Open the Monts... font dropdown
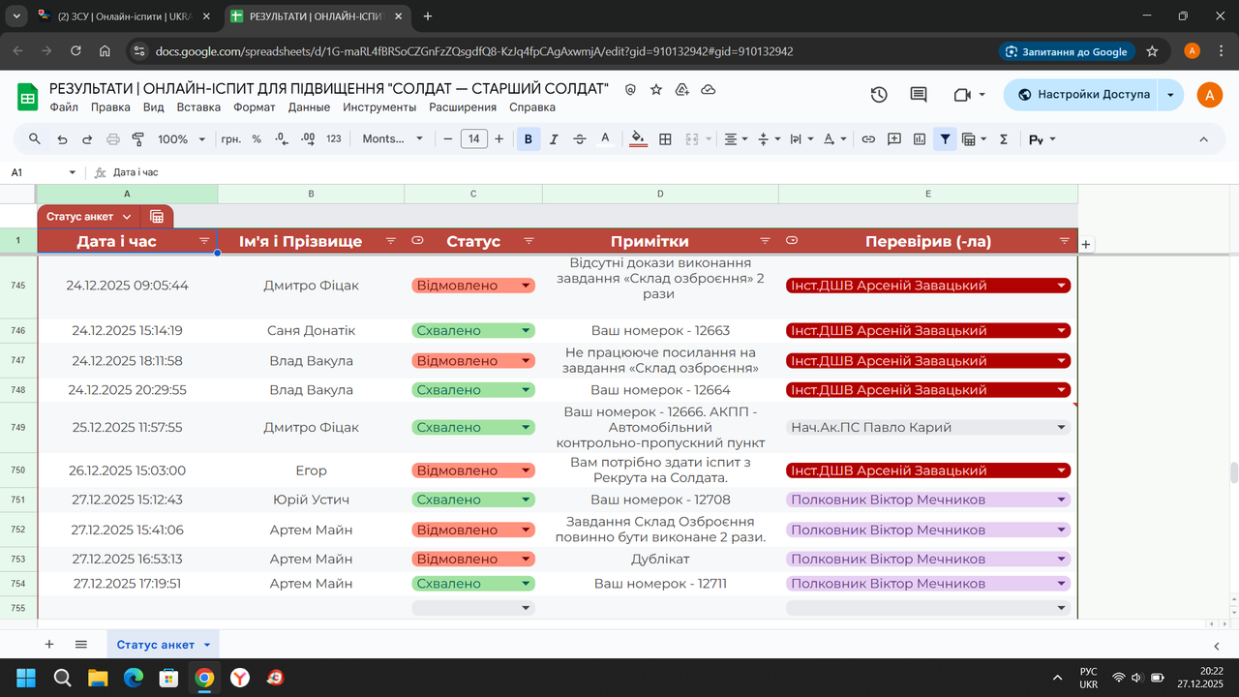1239x697 pixels. [392, 139]
